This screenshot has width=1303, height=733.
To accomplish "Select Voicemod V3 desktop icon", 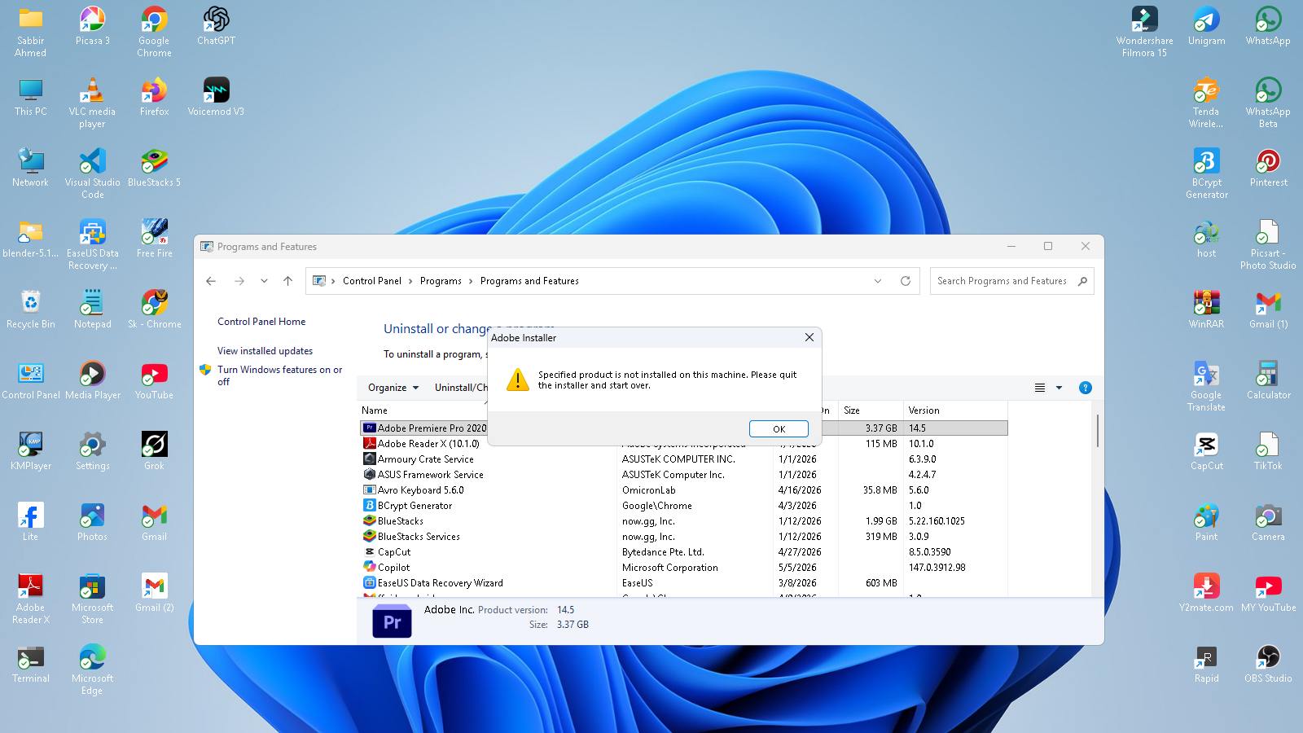I will tap(216, 97).
